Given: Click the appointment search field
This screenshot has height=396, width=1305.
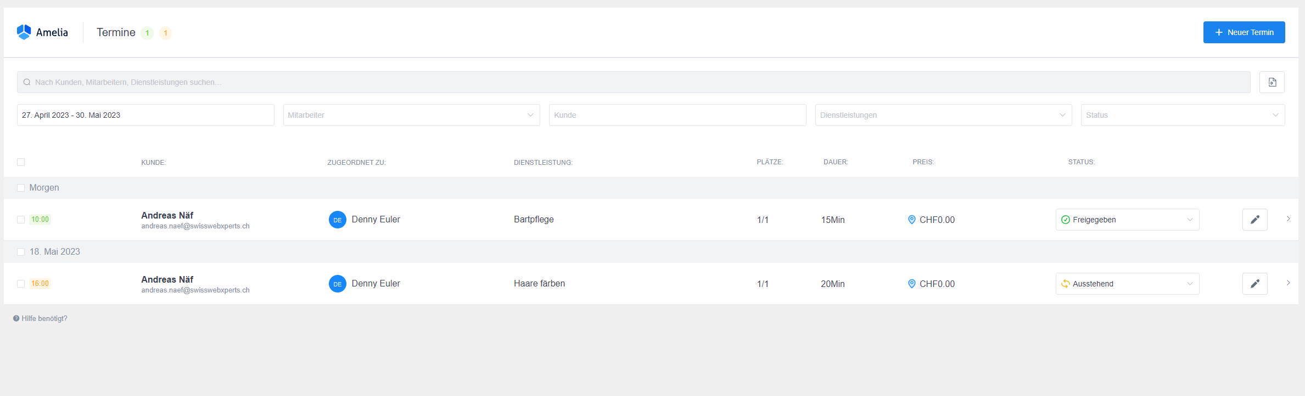Looking at the screenshot, I should point(634,82).
